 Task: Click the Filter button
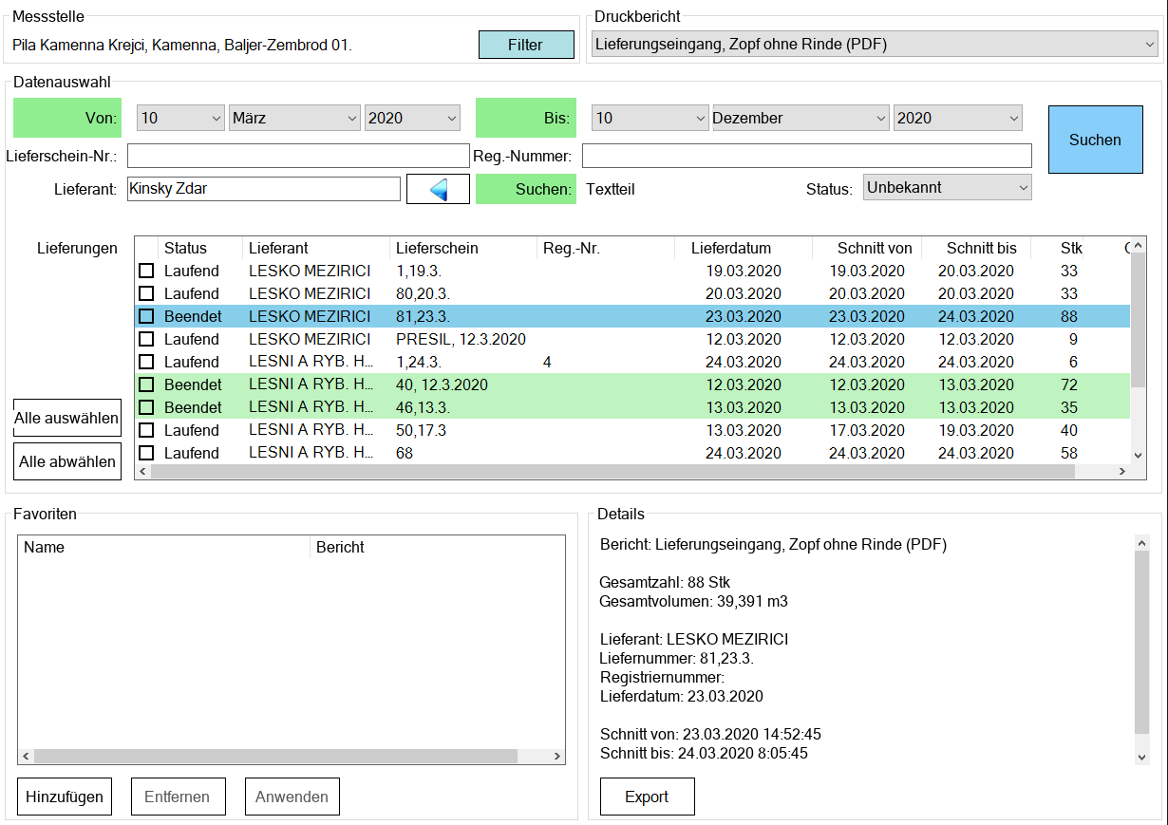[x=526, y=45]
